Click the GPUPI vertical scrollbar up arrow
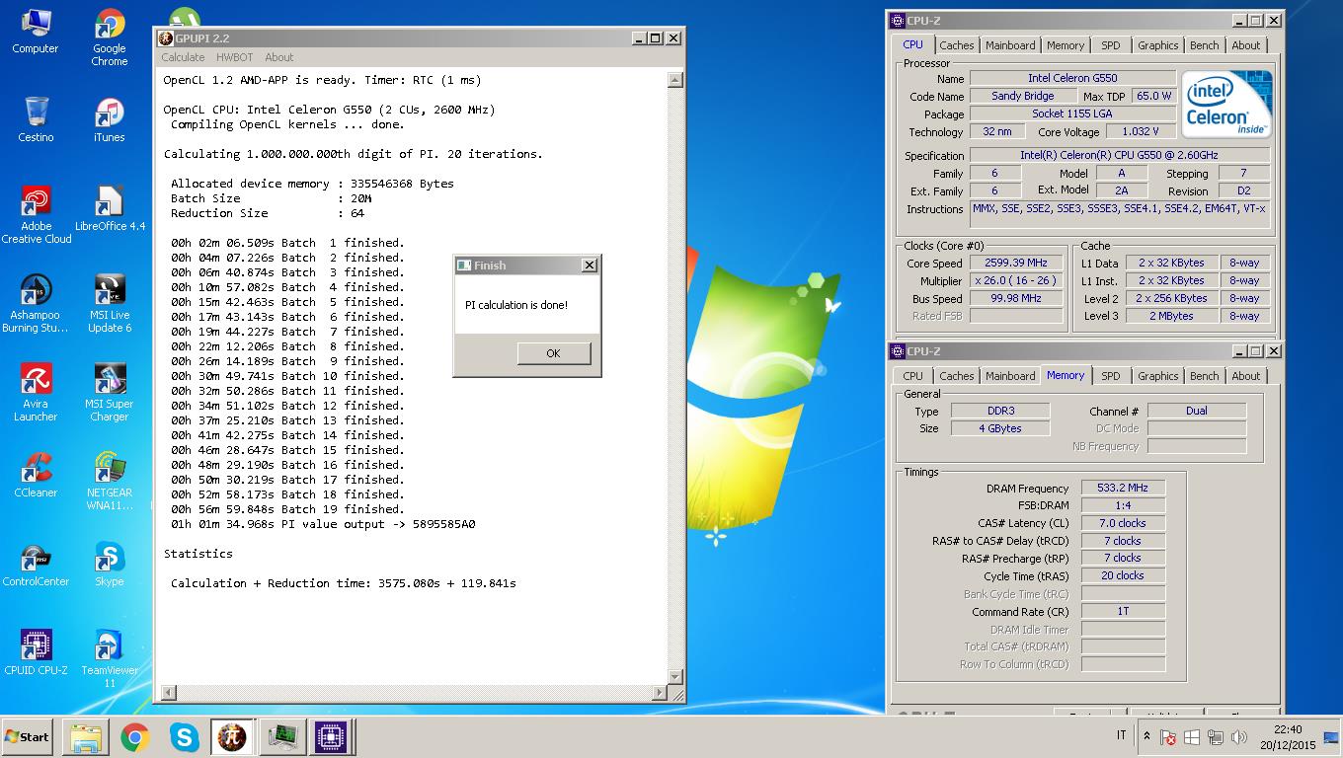Viewport: 1343px width, 758px height. [675, 80]
